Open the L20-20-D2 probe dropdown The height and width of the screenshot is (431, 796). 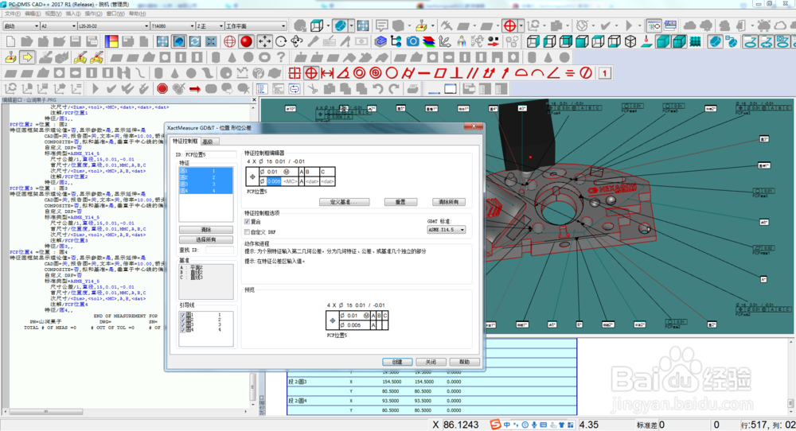[114, 26]
